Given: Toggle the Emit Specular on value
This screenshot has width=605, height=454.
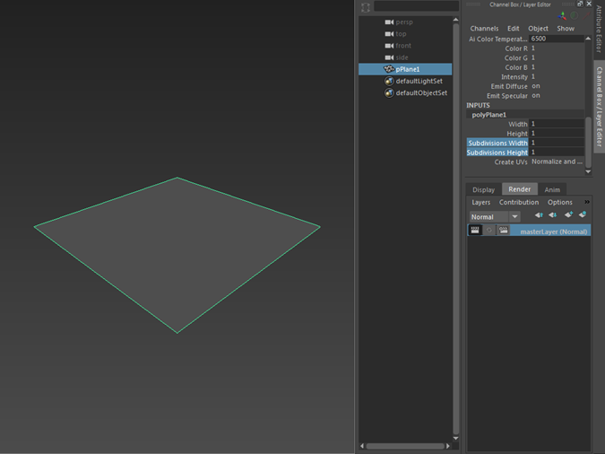Looking at the screenshot, I should tap(536, 95).
